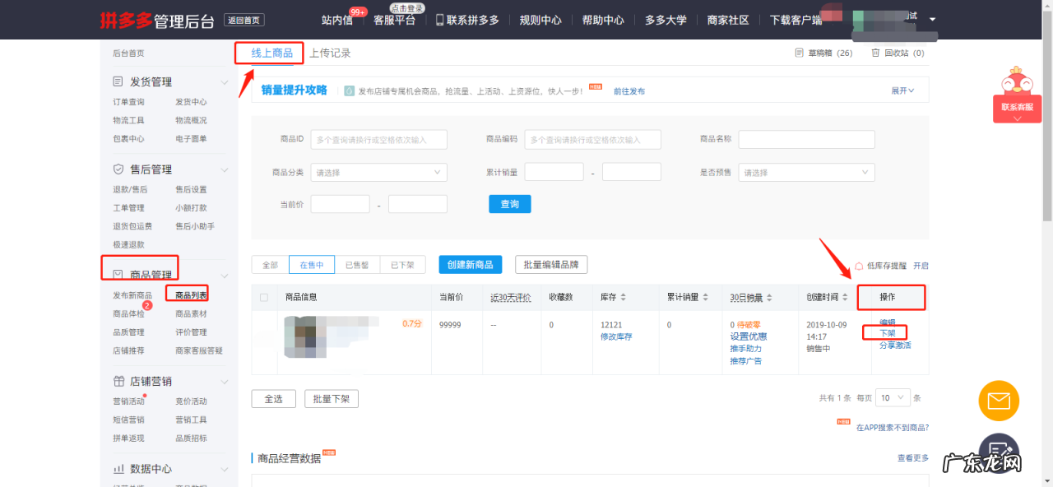
Task: Click inside the 商品ID input field
Action: 378,139
